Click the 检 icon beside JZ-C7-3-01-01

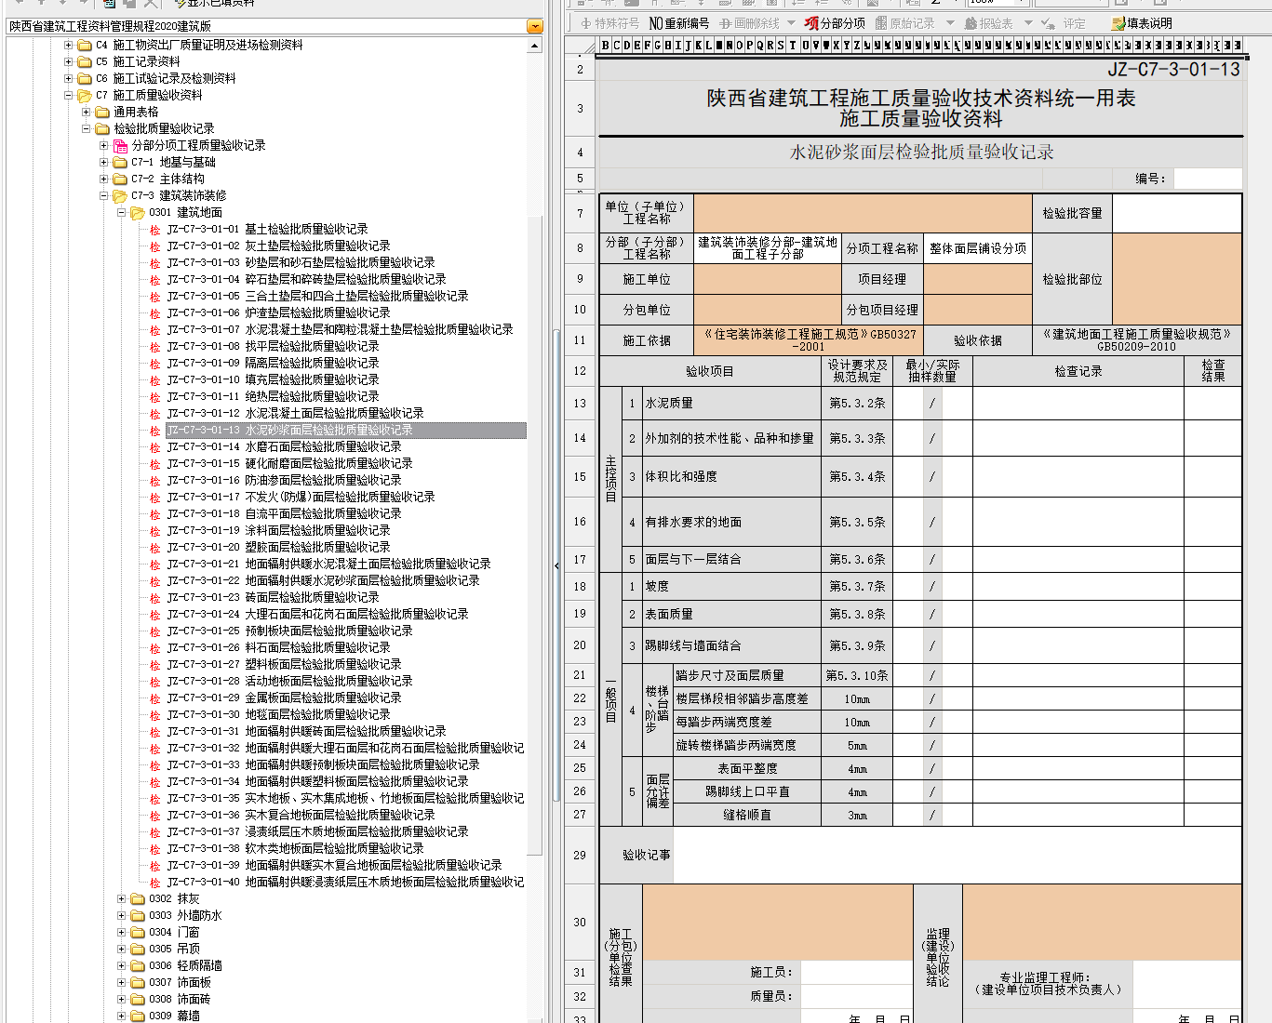(x=155, y=230)
